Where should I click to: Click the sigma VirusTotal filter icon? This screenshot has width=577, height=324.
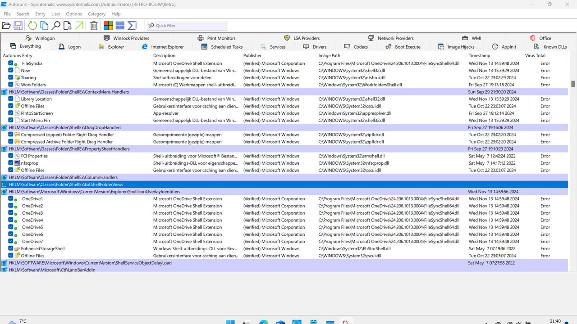[132, 26]
